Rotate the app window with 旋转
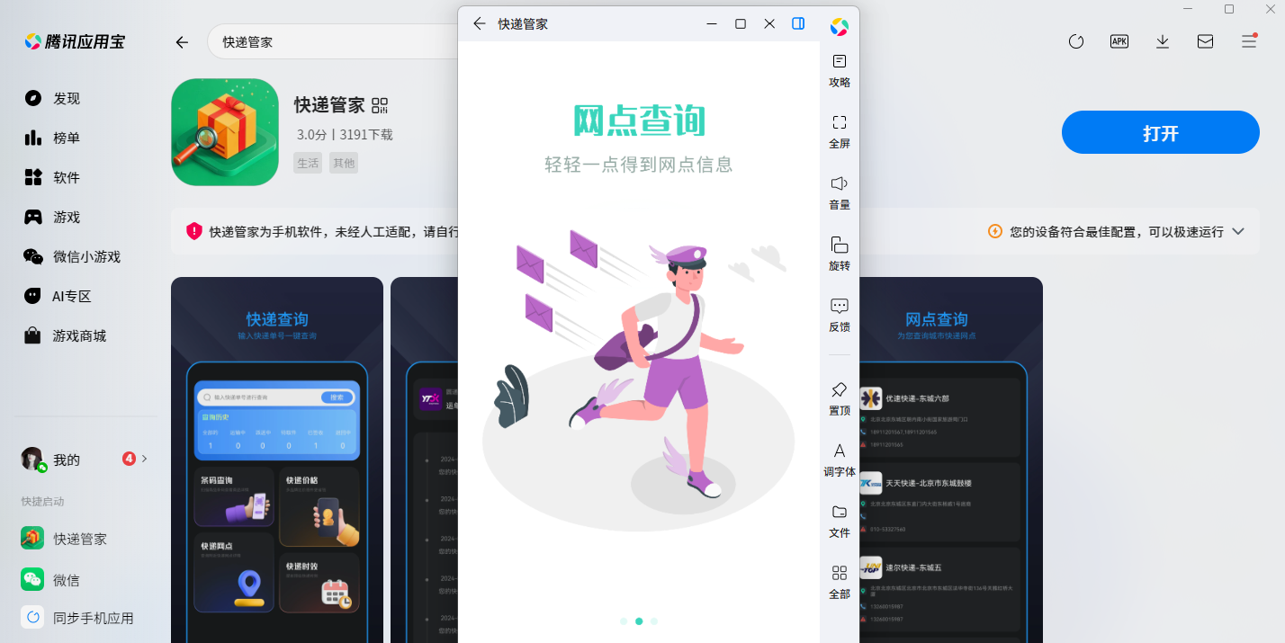This screenshot has height=643, width=1285. [839, 254]
